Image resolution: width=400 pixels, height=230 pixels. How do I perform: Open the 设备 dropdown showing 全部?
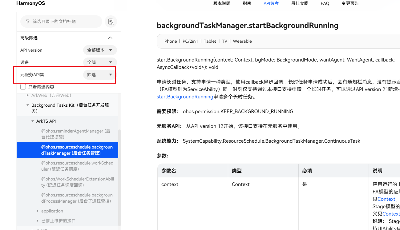(100, 62)
